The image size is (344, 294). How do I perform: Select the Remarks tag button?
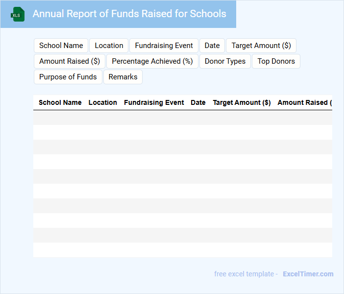pyautogui.click(x=123, y=77)
